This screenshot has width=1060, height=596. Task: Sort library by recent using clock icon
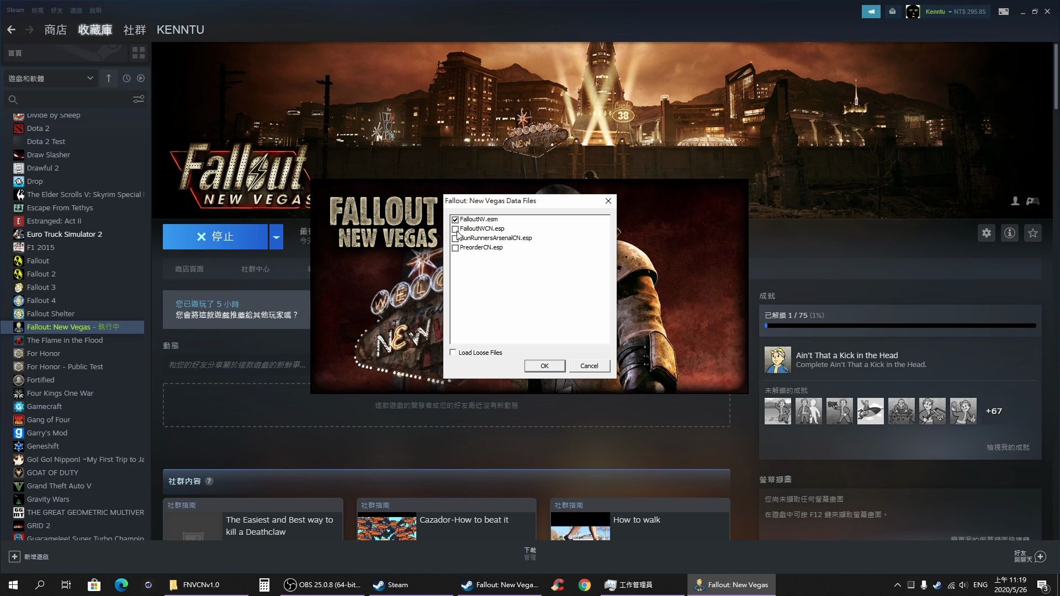(126, 78)
